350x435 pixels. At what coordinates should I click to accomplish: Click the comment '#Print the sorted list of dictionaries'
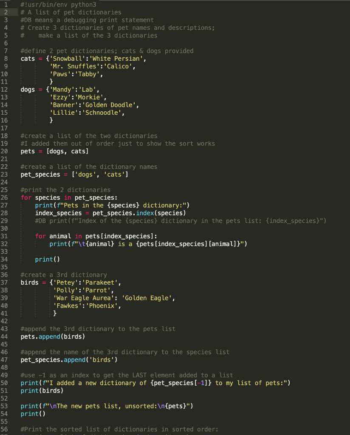(x=119, y=429)
